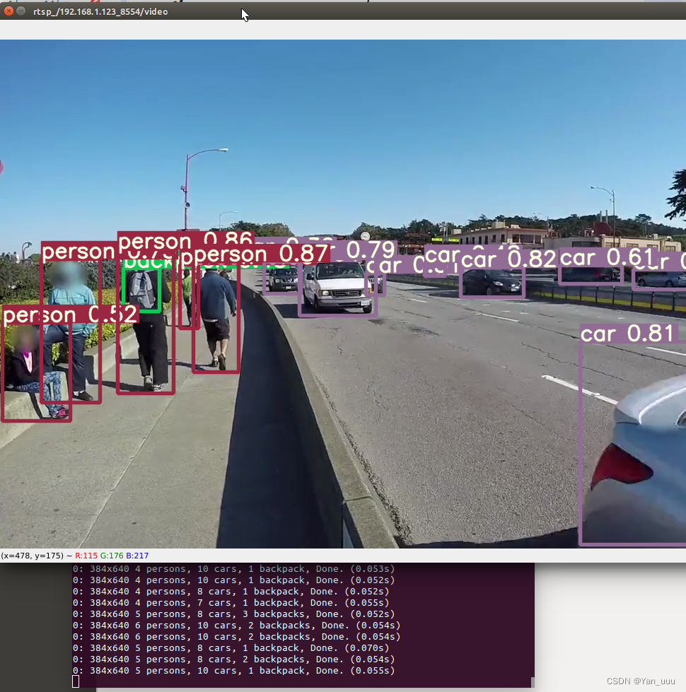Screen dimensions: 686x692
Task: Click the terminal line '4 persons, 7 cars'
Action: [231, 603]
